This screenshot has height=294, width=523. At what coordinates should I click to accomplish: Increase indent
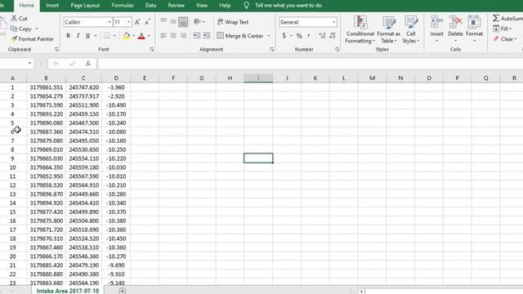[x=207, y=35]
